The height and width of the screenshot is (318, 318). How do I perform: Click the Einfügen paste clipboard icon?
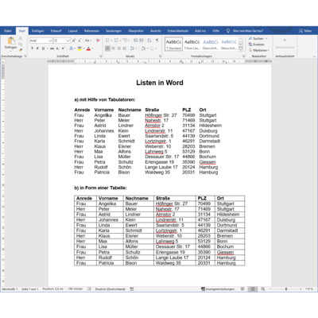11,41
